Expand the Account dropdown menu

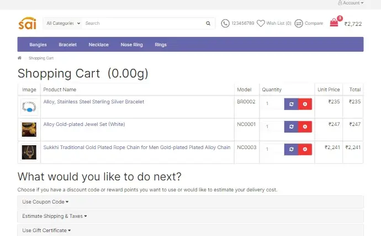pos(351,3)
